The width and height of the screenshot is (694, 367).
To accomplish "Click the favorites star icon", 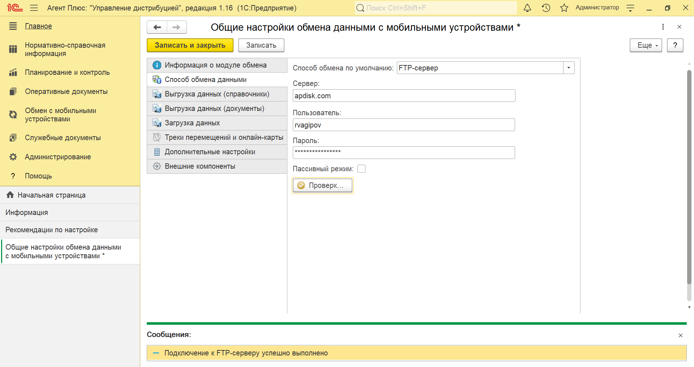I will coord(564,8).
